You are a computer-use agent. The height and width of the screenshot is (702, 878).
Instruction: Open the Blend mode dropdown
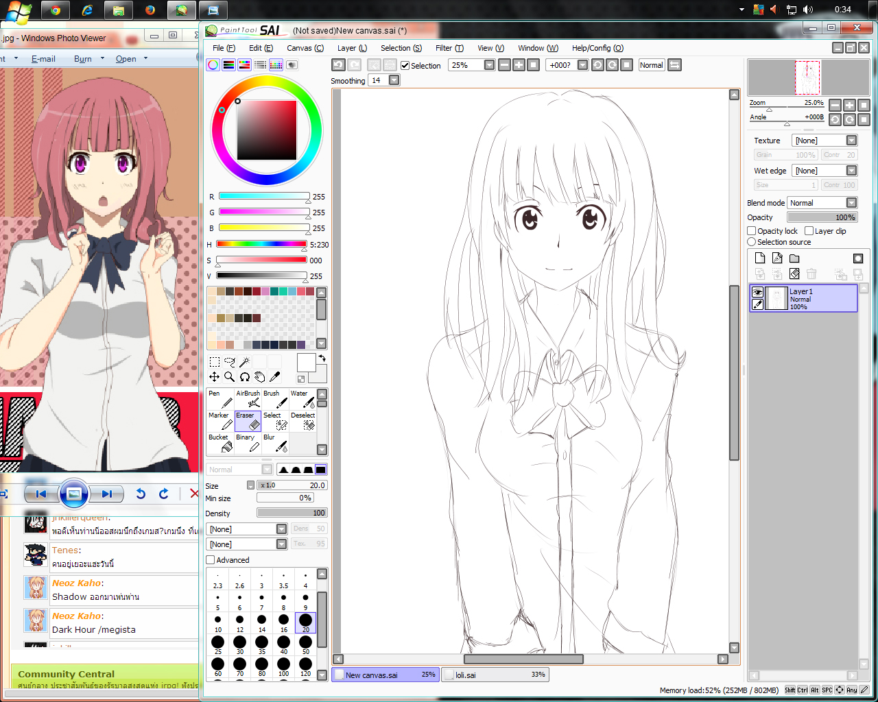pos(822,203)
